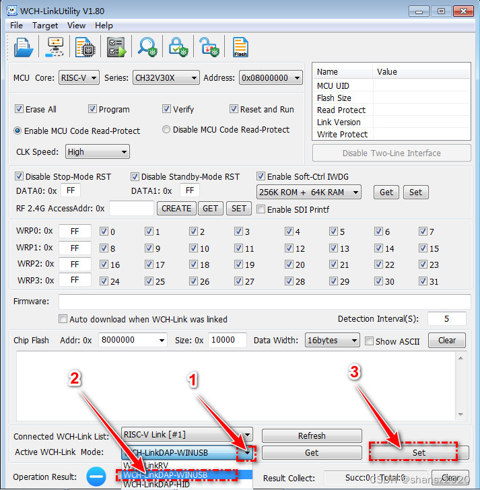Image resolution: width=480 pixels, height=490 pixels.
Task: Click the SET access address button
Action: coord(239,209)
